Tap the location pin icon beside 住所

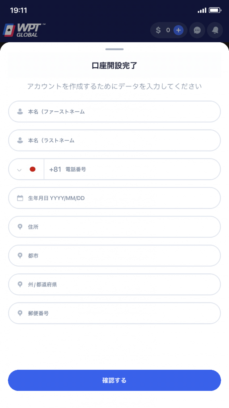pyautogui.click(x=20, y=227)
